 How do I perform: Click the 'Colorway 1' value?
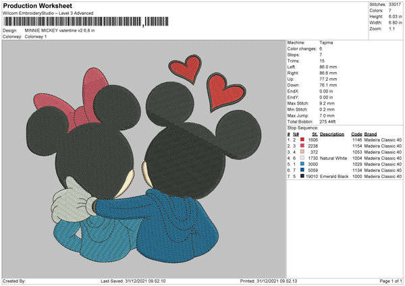click(36, 36)
